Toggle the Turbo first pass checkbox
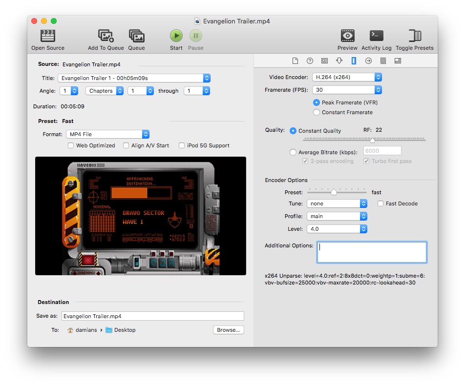The width and height of the screenshot is (465, 386). [366, 161]
